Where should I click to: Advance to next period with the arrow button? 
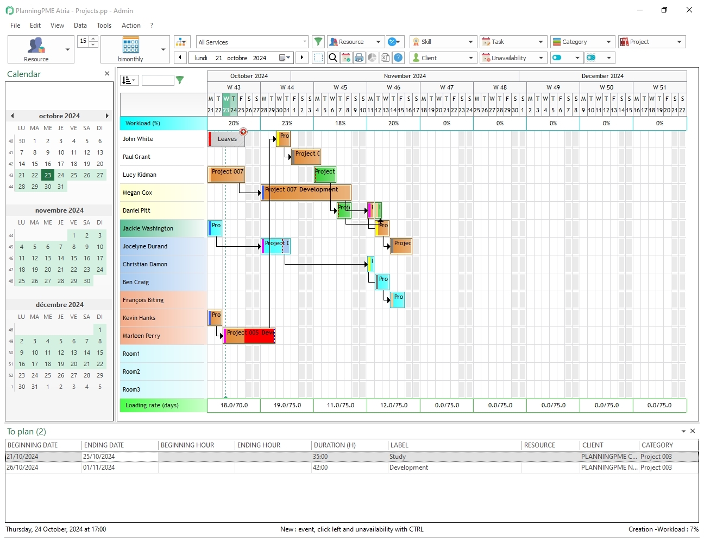(302, 57)
